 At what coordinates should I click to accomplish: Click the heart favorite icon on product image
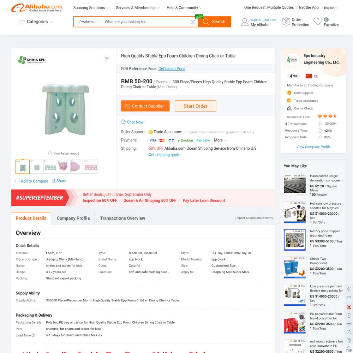107,58
